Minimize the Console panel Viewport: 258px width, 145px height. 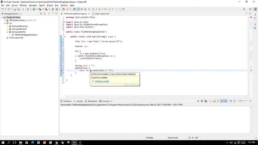[246, 101]
